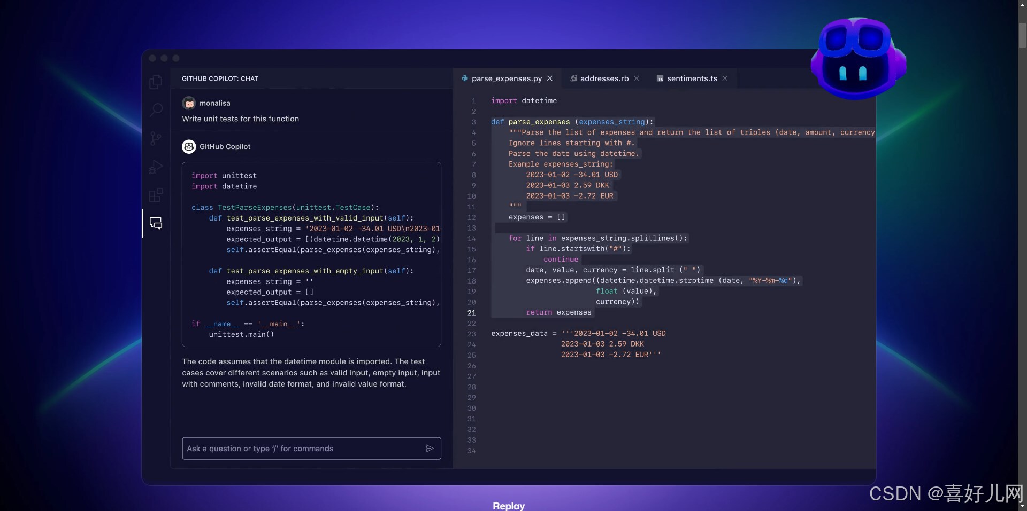Click 'import unittest' in chat code block
The height and width of the screenshot is (511, 1027).
224,176
